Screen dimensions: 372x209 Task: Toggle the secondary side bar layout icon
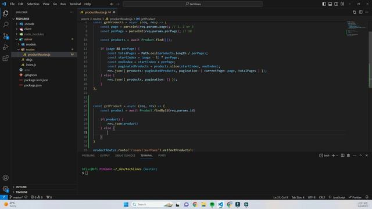click(336, 4)
